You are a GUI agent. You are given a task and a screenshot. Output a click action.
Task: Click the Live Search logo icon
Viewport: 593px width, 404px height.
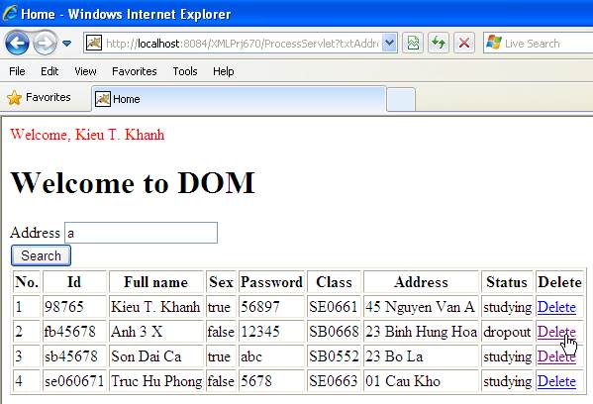(494, 43)
